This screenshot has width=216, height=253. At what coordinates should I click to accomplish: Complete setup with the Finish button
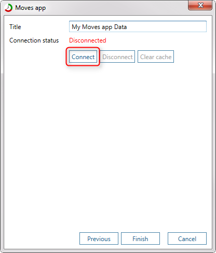[140, 238]
